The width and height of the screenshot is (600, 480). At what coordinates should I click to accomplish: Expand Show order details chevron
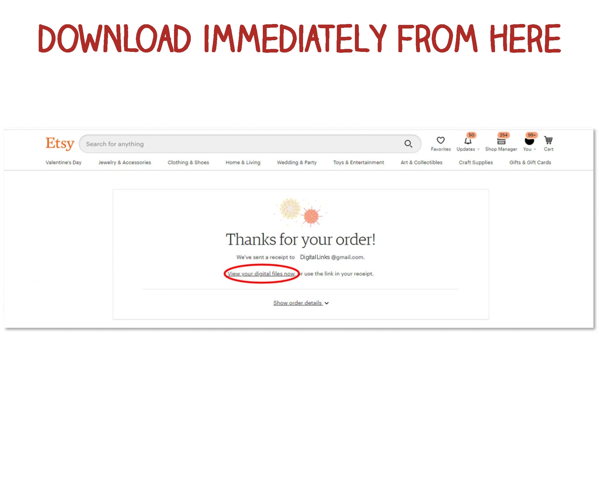click(327, 303)
